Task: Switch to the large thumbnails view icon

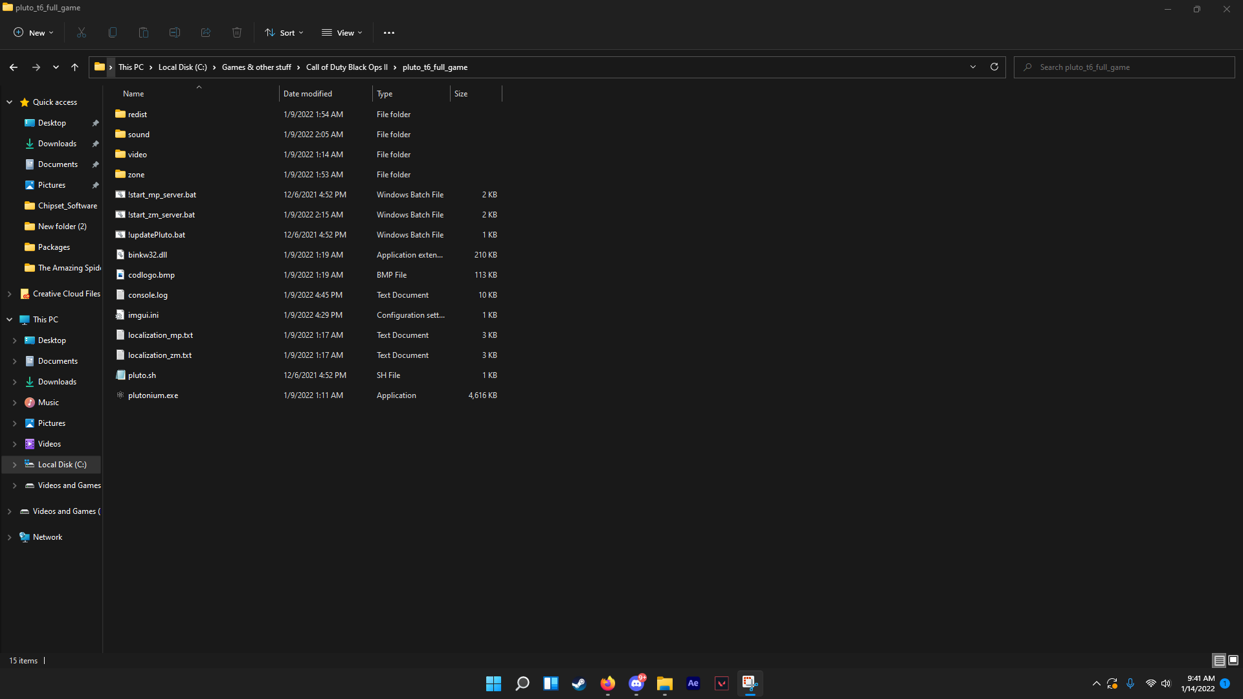Action: (x=1233, y=660)
